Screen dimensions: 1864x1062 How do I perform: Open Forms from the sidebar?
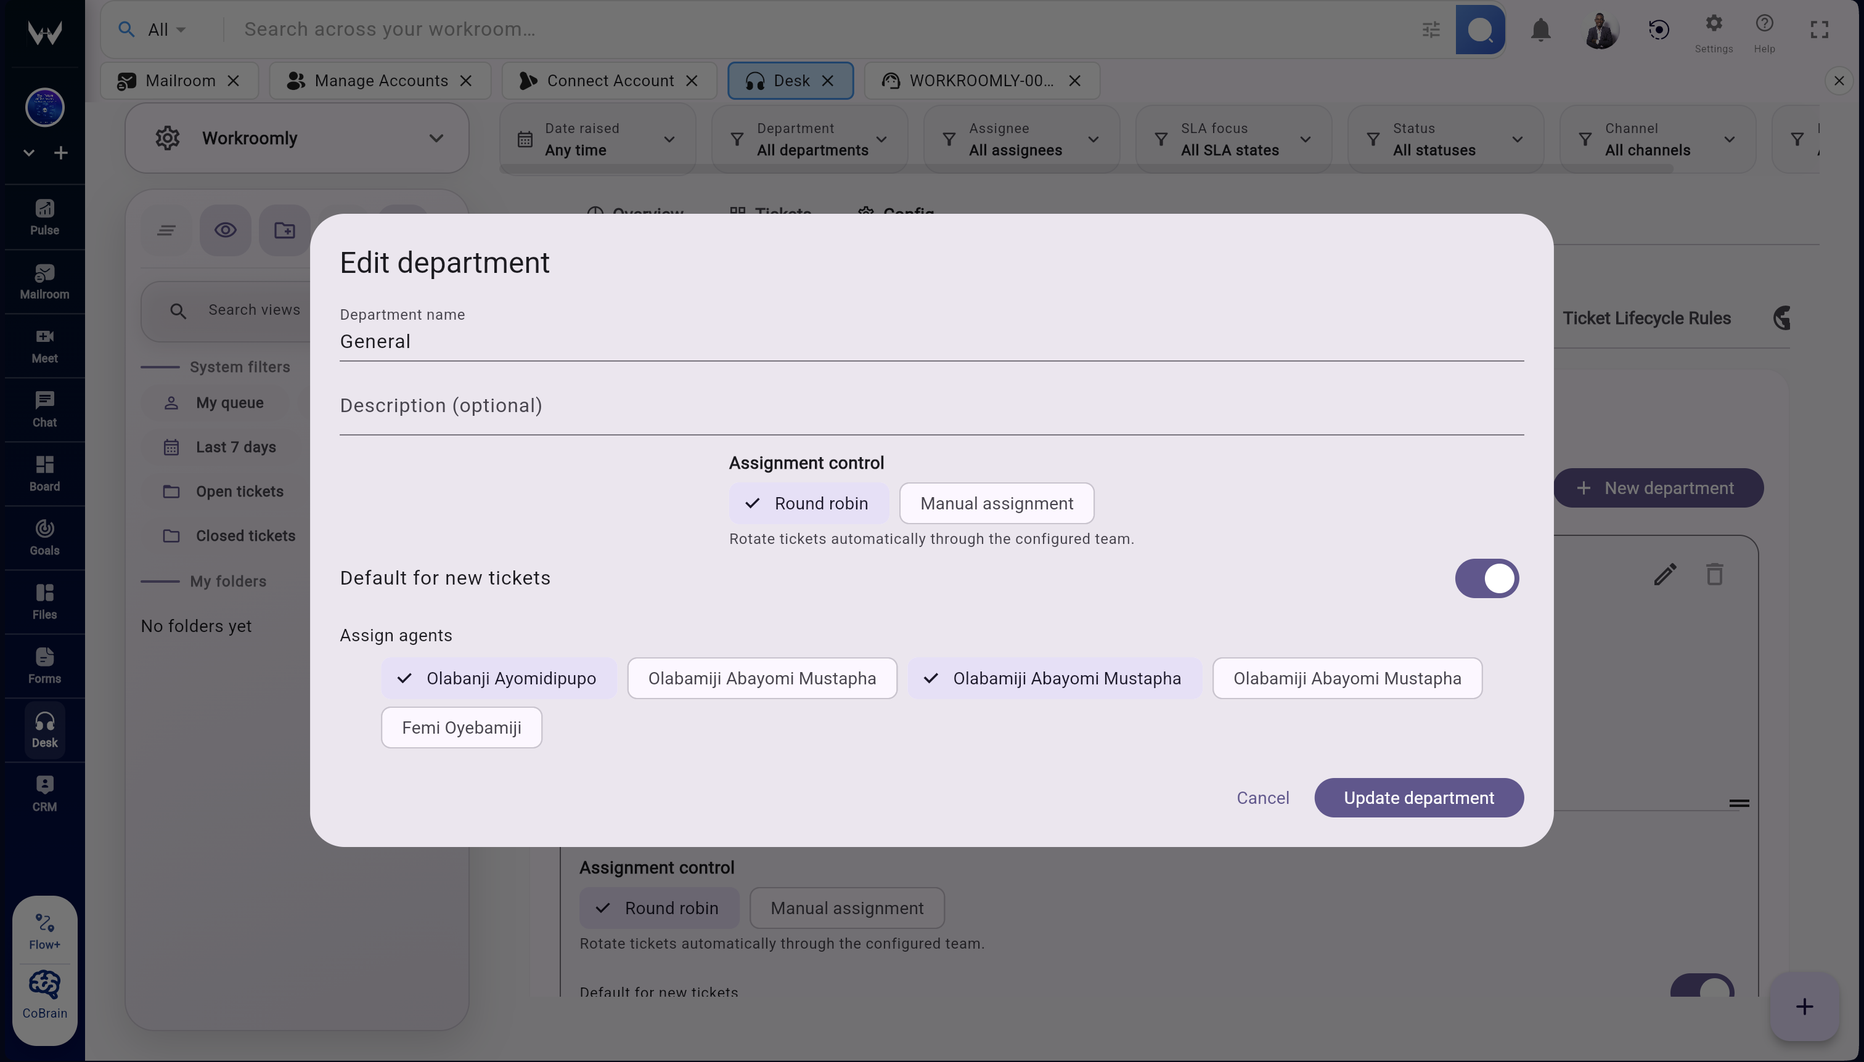[x=44, y=665]
